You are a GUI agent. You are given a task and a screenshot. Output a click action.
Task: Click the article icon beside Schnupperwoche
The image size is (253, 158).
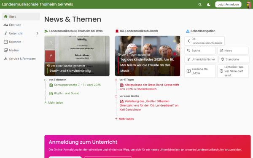[51, 85]
